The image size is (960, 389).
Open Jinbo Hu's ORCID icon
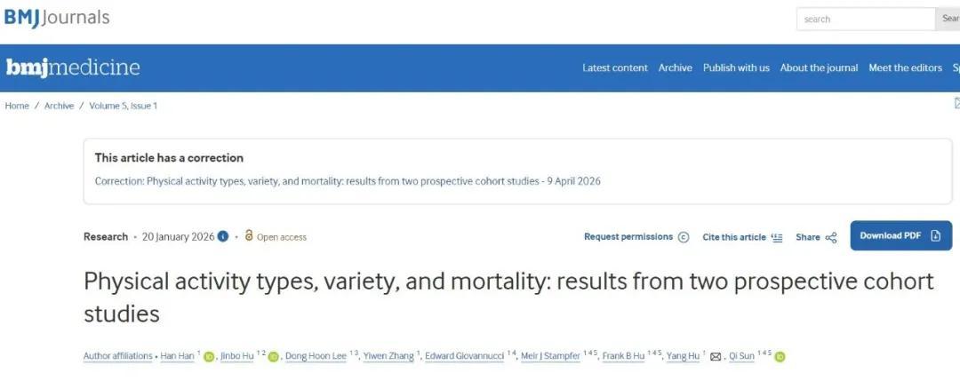pos(273,357)
